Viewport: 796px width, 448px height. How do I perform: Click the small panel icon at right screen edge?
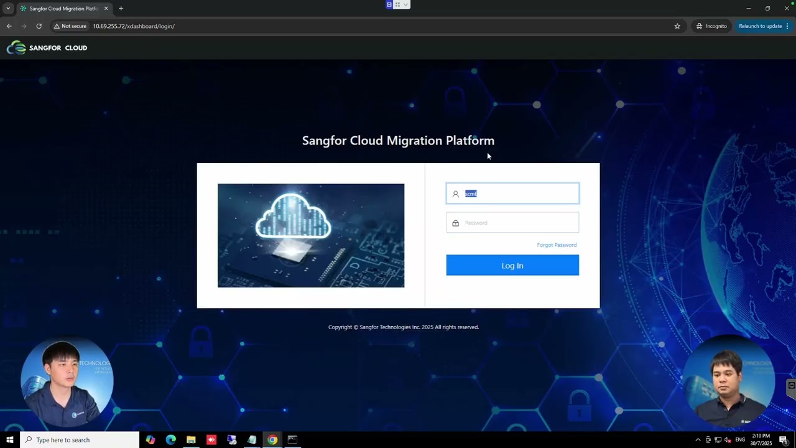coord(792,386)
